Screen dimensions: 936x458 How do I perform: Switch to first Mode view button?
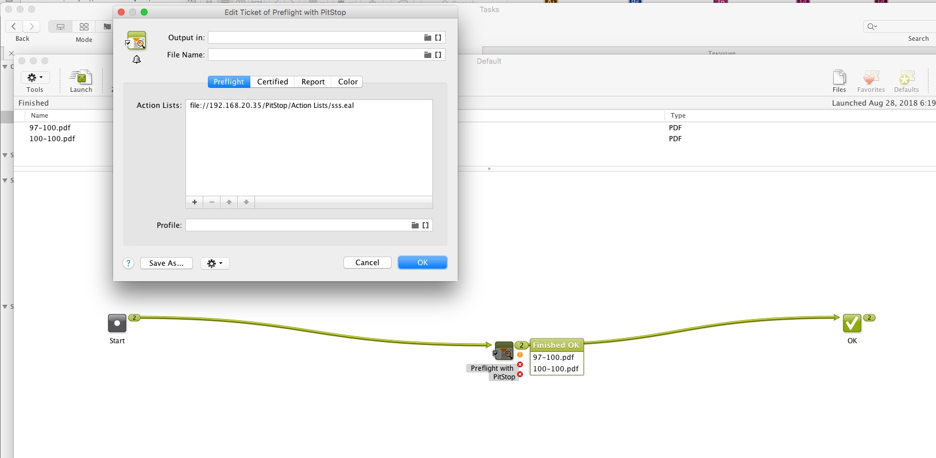coord(60,26)
